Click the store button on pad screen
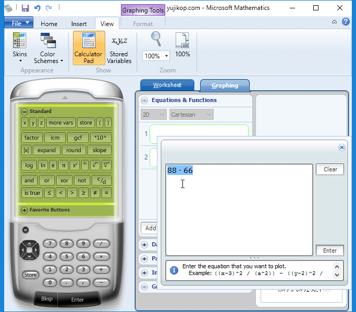This screenshot has height=312, width=356. 86,123
